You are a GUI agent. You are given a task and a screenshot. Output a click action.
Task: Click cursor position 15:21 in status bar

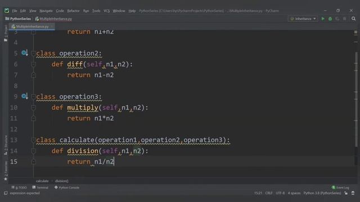(258, 193)
